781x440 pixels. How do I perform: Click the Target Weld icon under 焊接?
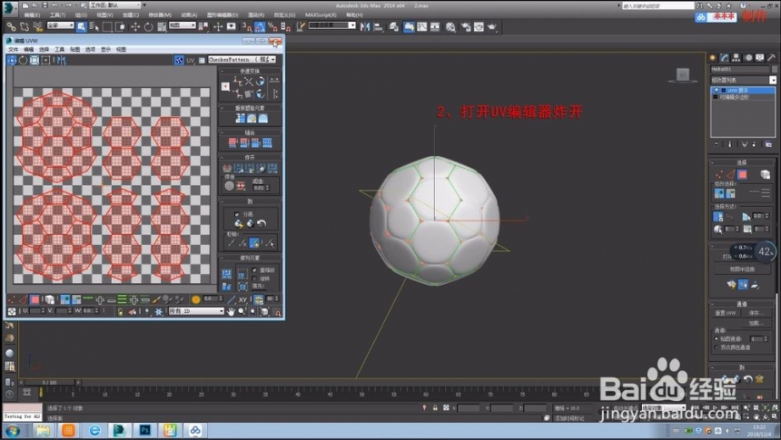coord(229,186)
